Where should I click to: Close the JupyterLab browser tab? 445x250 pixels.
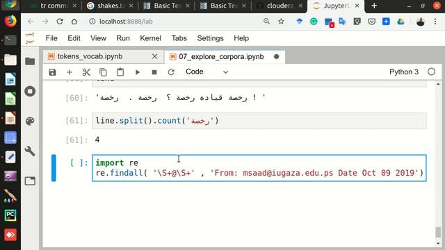(x=357, y=6)
